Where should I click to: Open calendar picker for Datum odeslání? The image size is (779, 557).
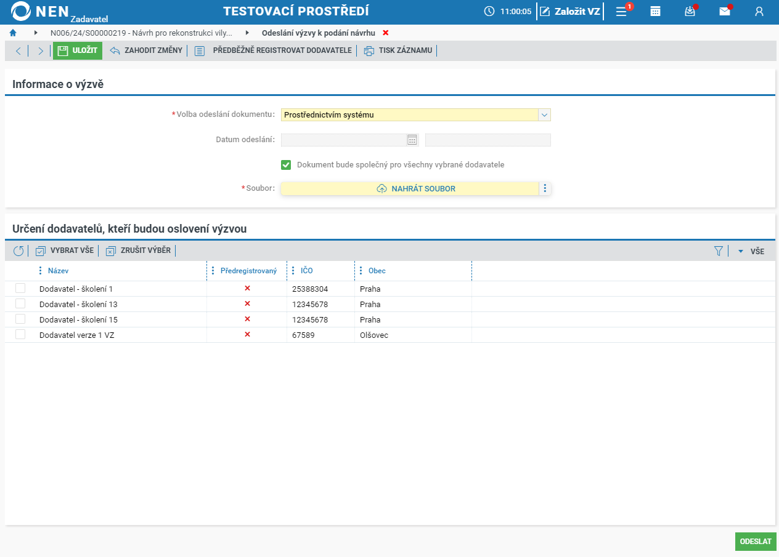(x=412, y=140)
